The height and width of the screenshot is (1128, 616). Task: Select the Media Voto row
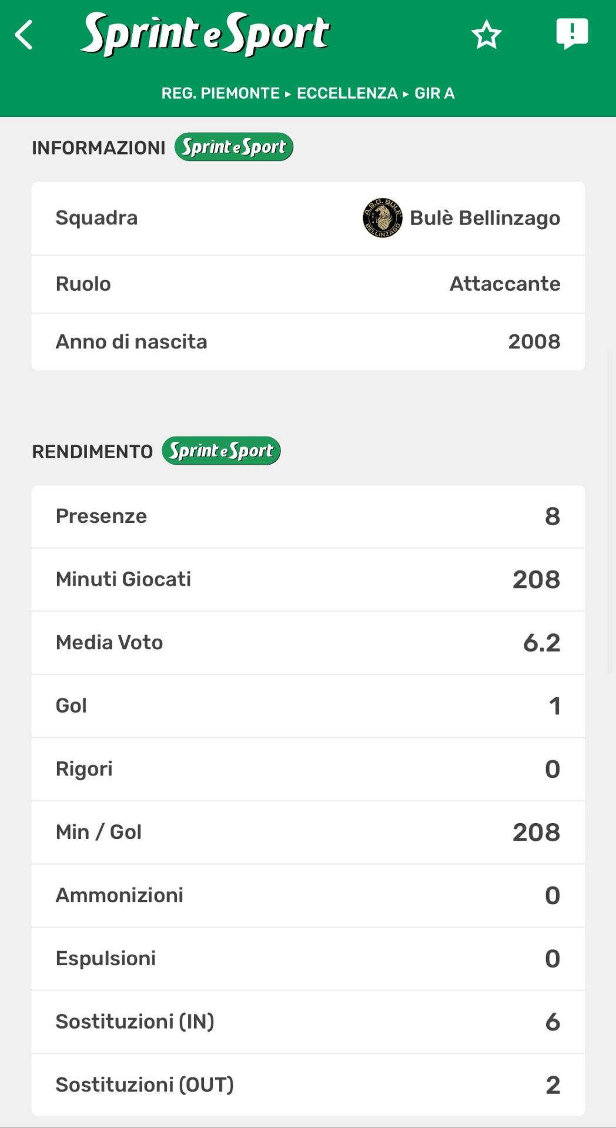click(308, 643)
